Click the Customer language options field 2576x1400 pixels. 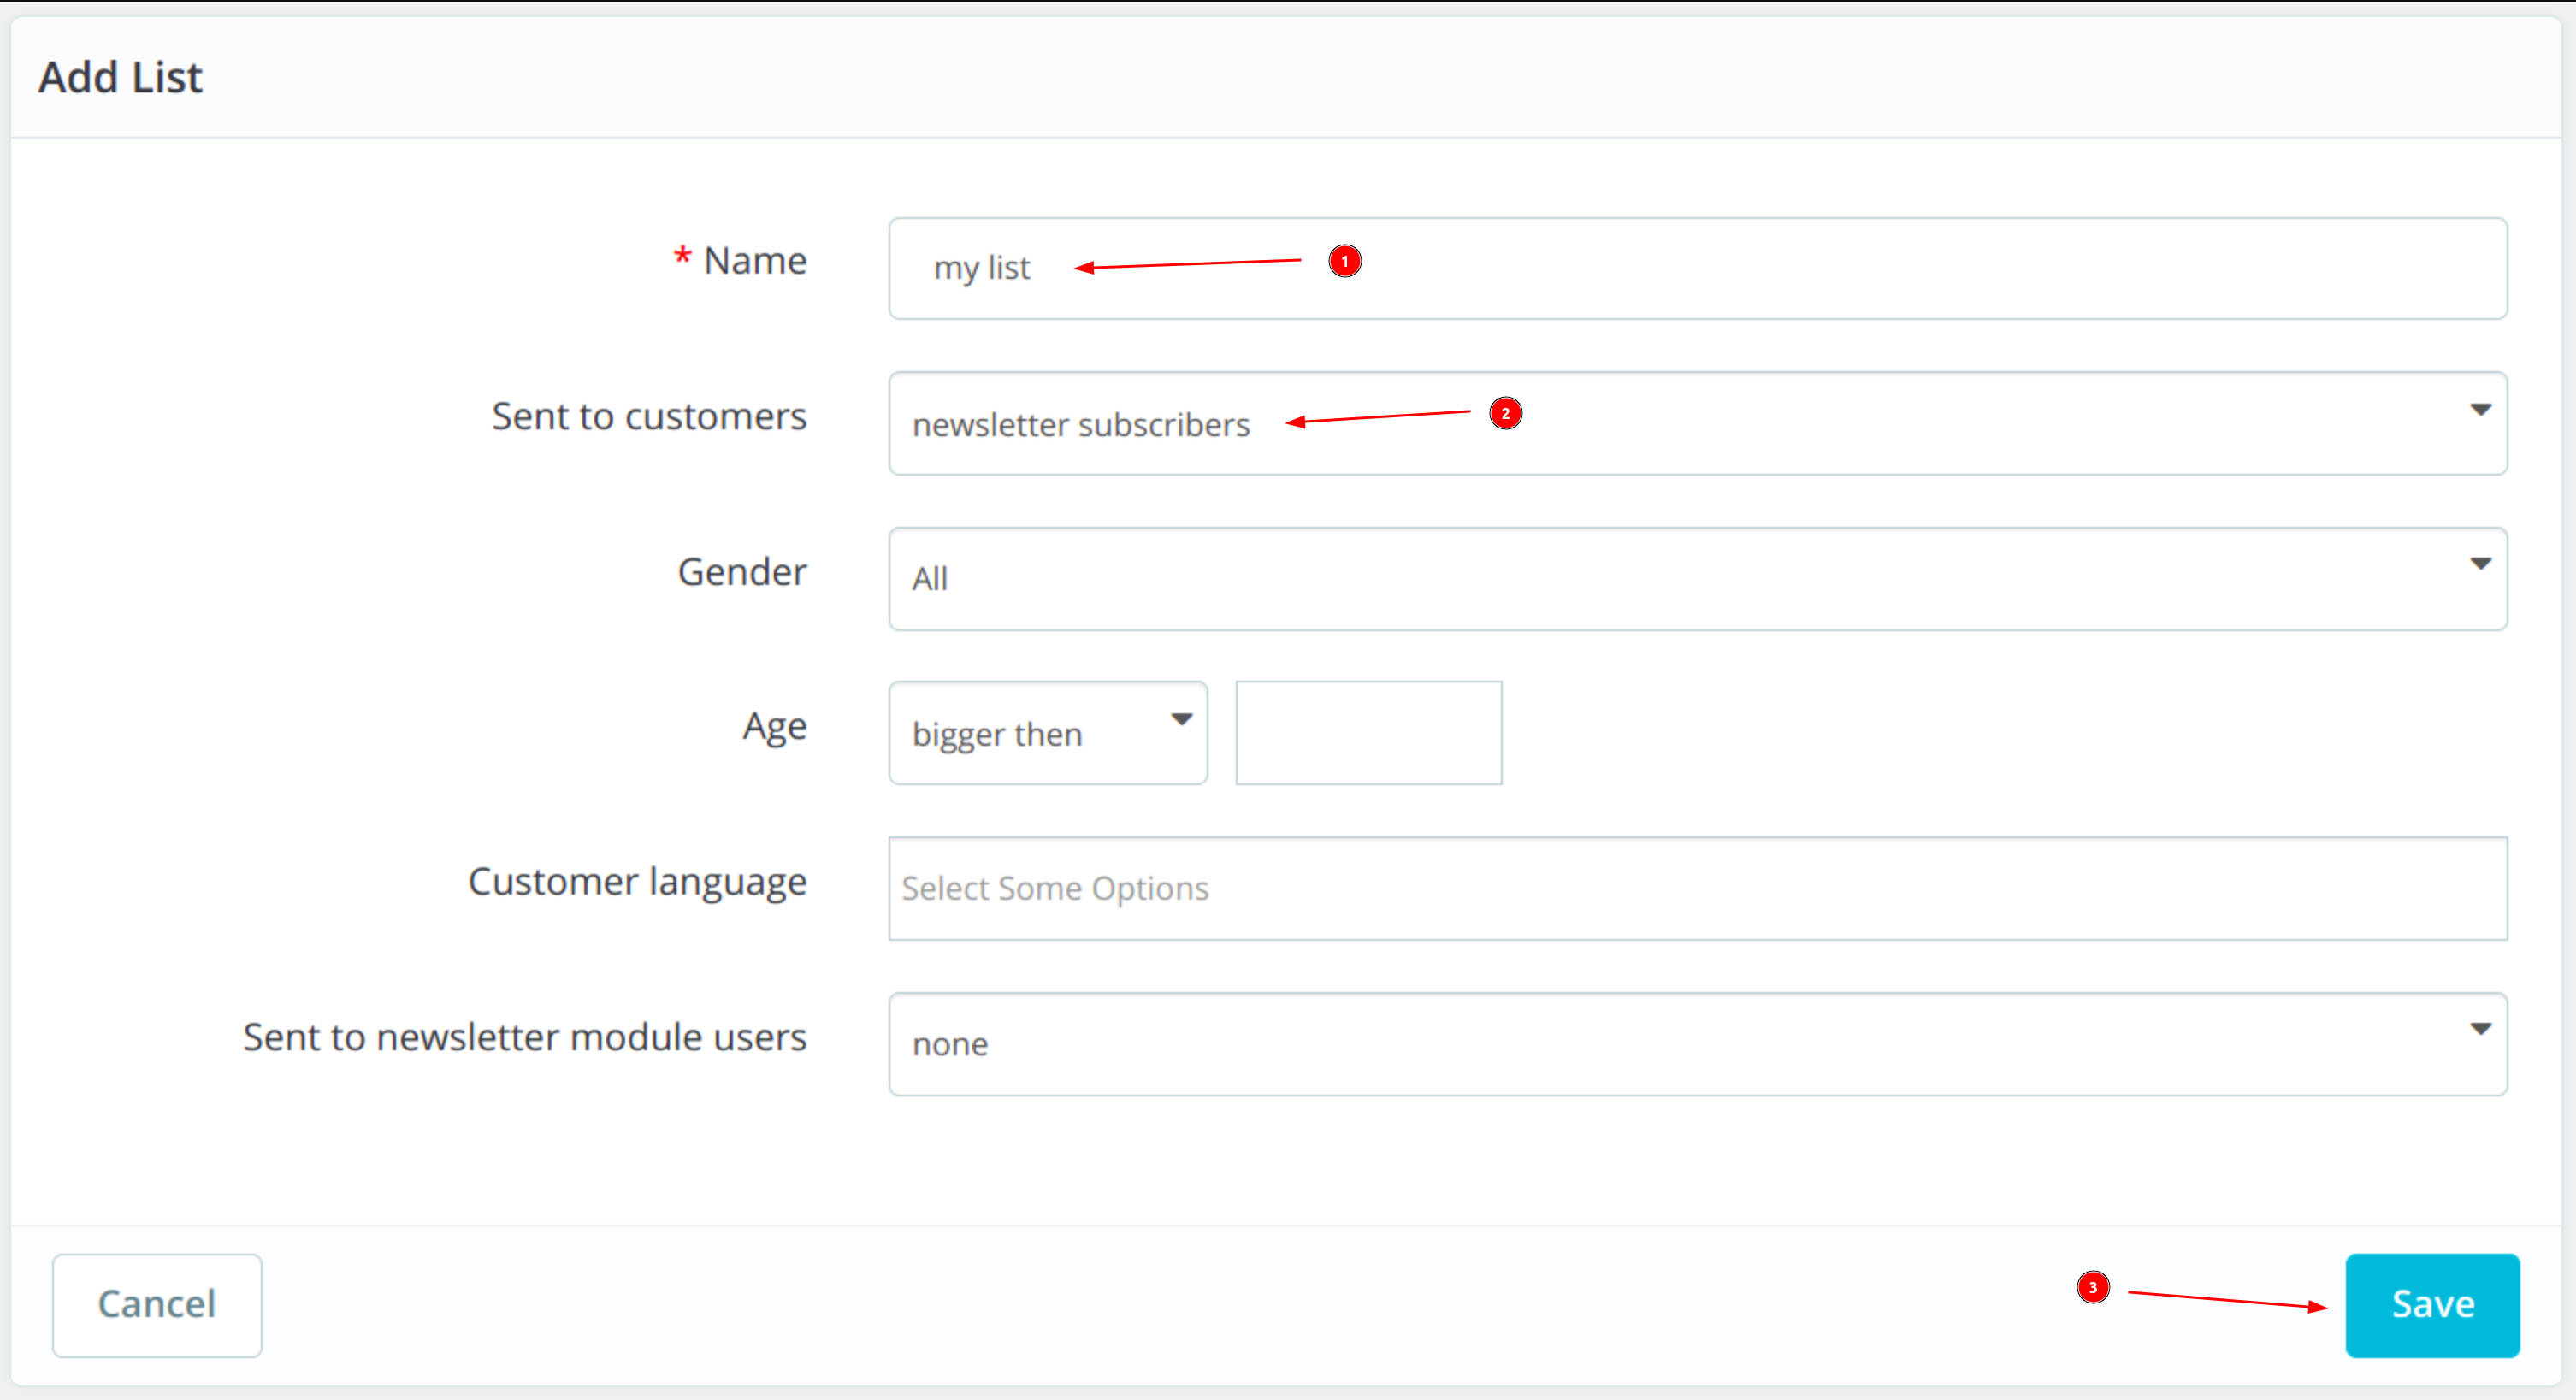pyautogui.click(x=1696, y=888)
